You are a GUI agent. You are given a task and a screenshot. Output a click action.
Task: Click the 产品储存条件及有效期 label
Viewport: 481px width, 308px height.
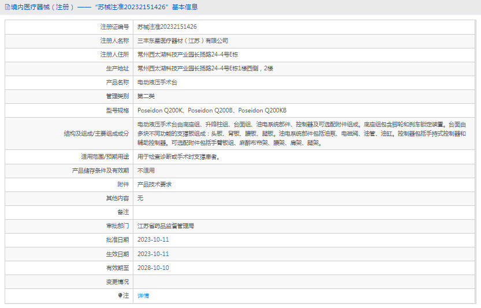coord(100,171)
